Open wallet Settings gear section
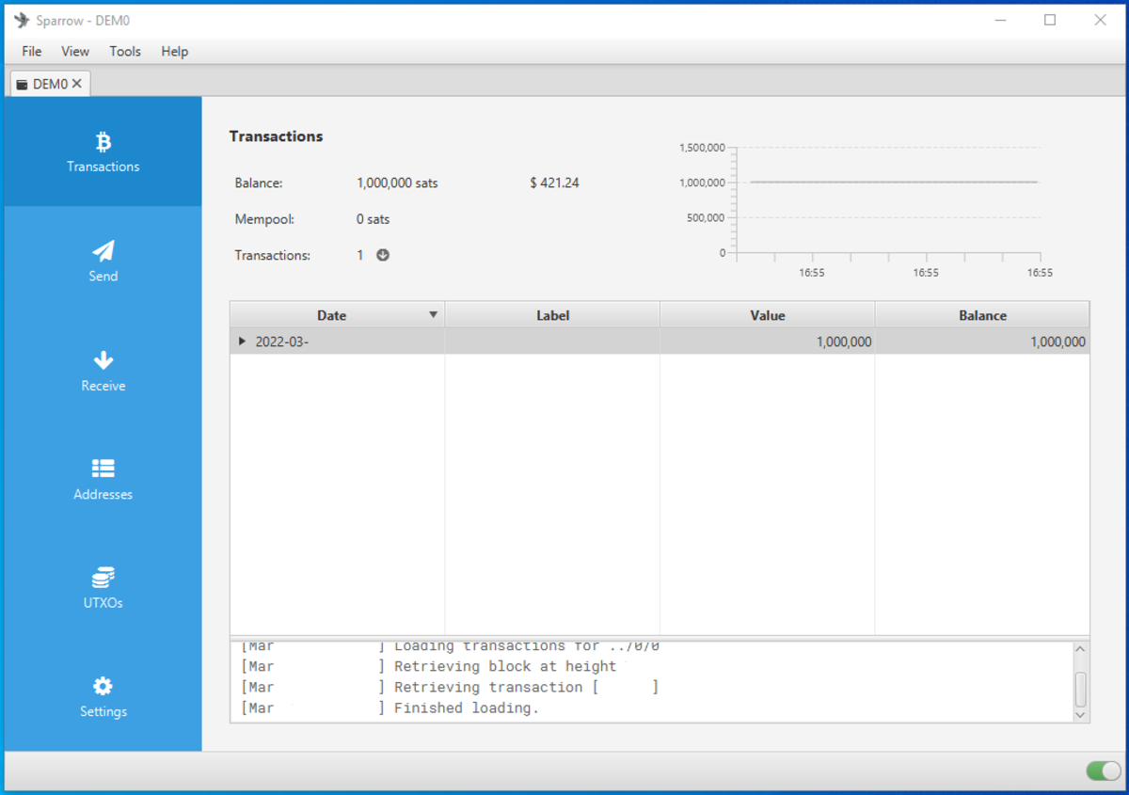This screenshot has height=795, width=1129. pyautogui.click(x=103, y=697)
